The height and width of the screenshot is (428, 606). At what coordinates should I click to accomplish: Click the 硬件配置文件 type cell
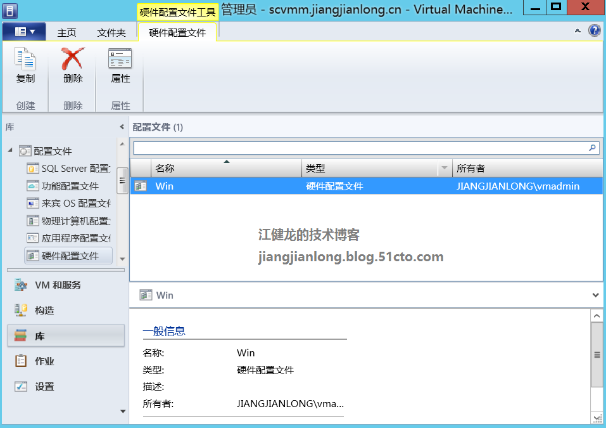tap(335, 186)
